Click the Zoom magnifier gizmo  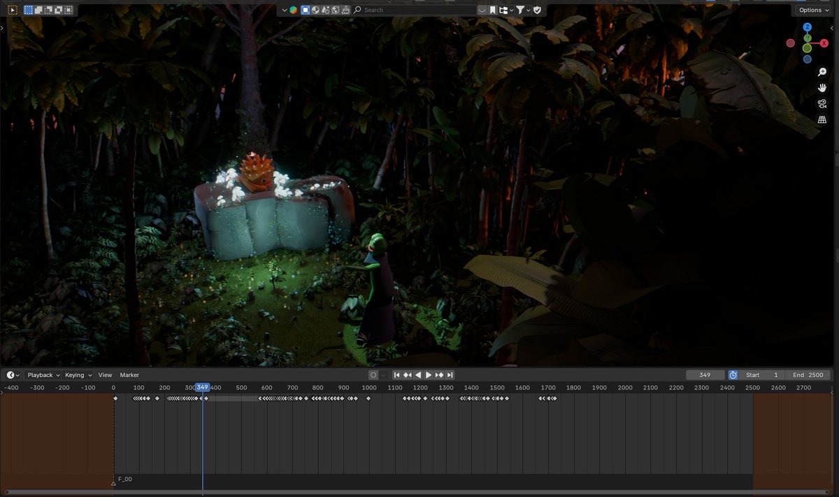(822, 72)
